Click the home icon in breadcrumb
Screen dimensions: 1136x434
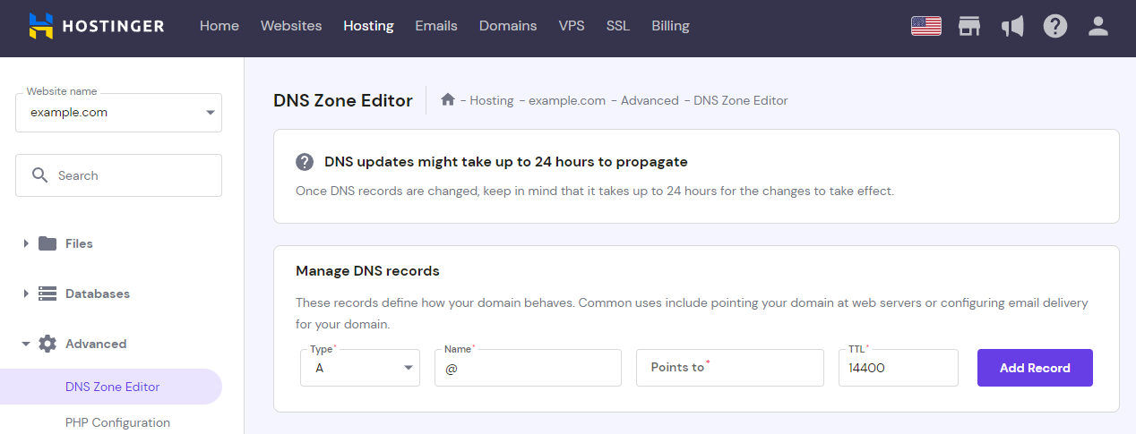448,100
